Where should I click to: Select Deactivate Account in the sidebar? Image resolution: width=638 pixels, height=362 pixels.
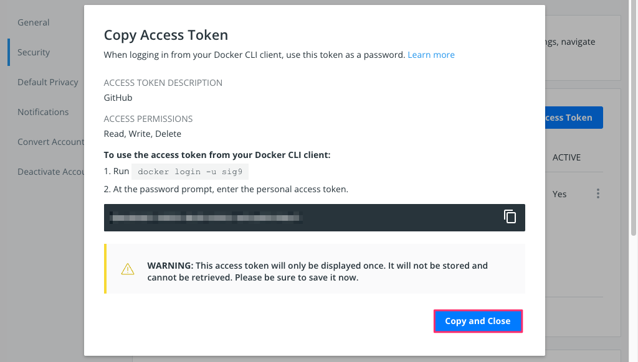coord(50,172)
